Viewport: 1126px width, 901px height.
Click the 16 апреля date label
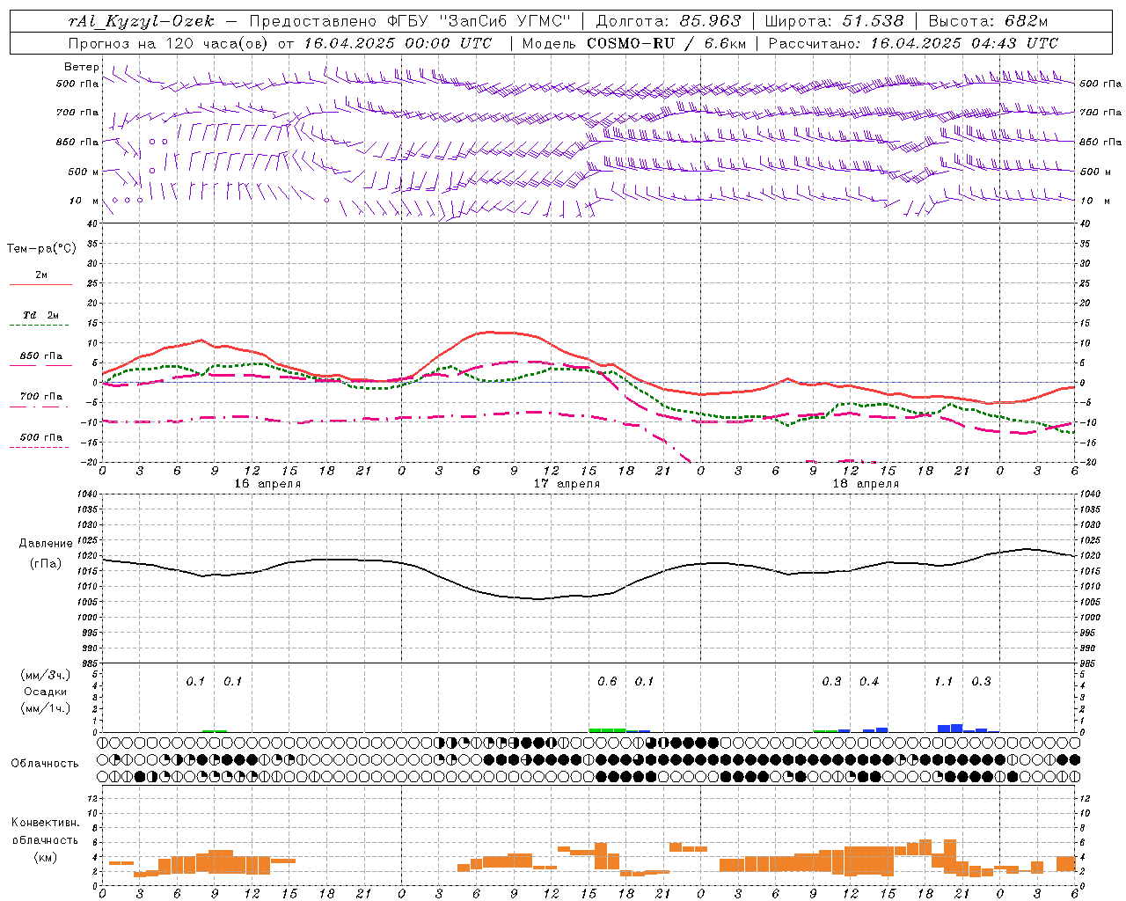tap(267, 484)
